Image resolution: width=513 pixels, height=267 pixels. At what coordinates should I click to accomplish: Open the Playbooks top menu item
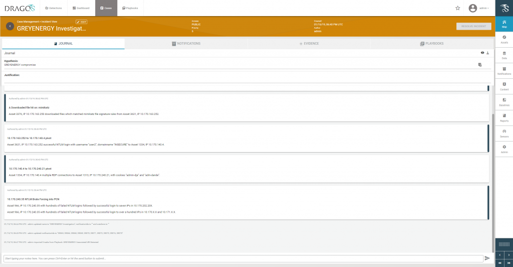click(x=130, y=8)
